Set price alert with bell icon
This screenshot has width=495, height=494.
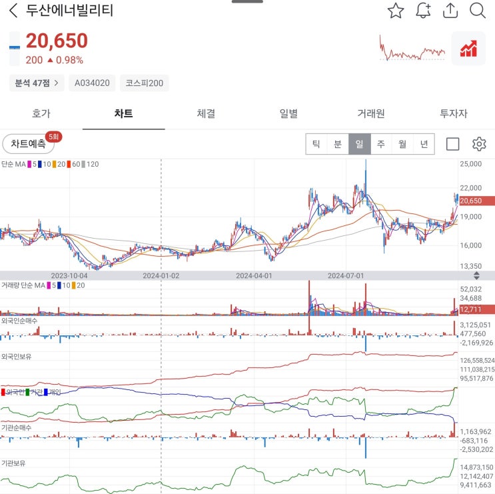(x=423, y=11)
